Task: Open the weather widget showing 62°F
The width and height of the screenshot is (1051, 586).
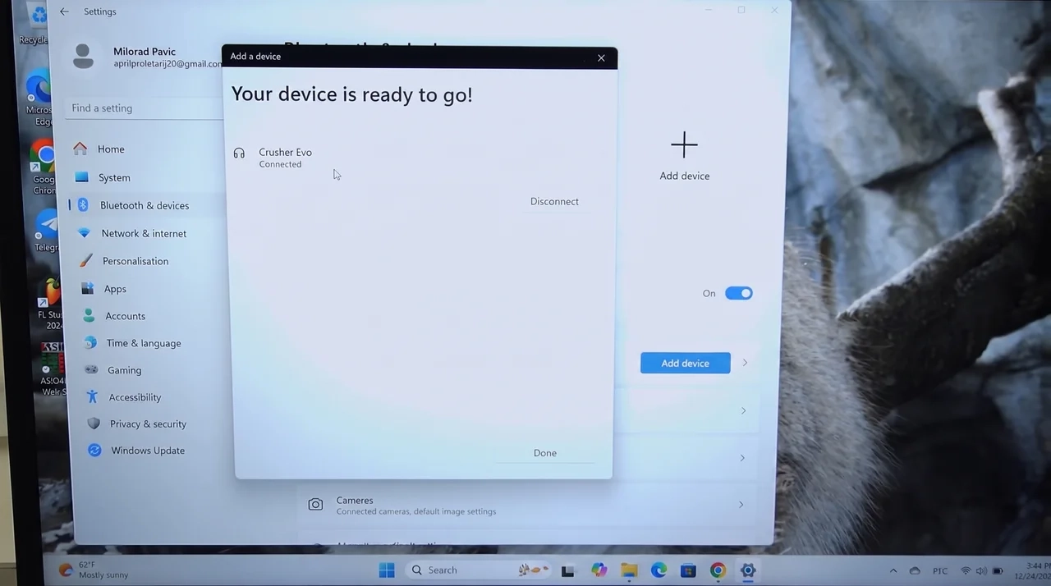Action: pos(94,570)
